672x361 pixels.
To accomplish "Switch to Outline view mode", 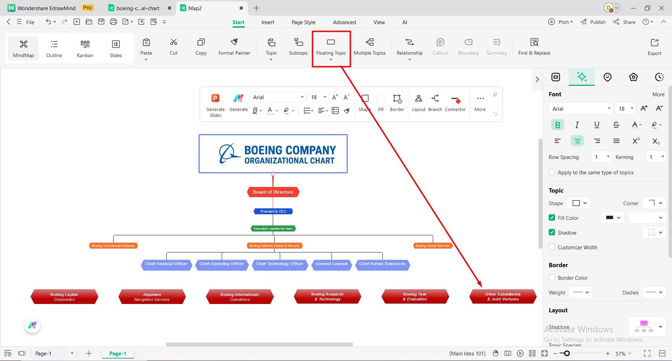I will [54, 48].
